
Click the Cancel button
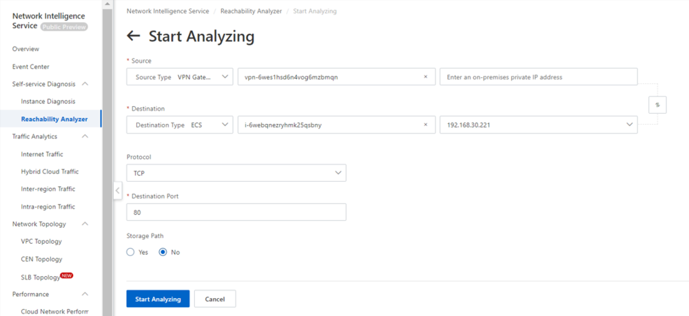coord(215,299)
